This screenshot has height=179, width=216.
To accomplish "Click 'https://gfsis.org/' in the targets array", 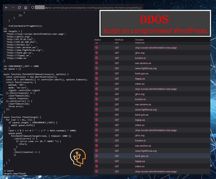I will click(19, 37).
